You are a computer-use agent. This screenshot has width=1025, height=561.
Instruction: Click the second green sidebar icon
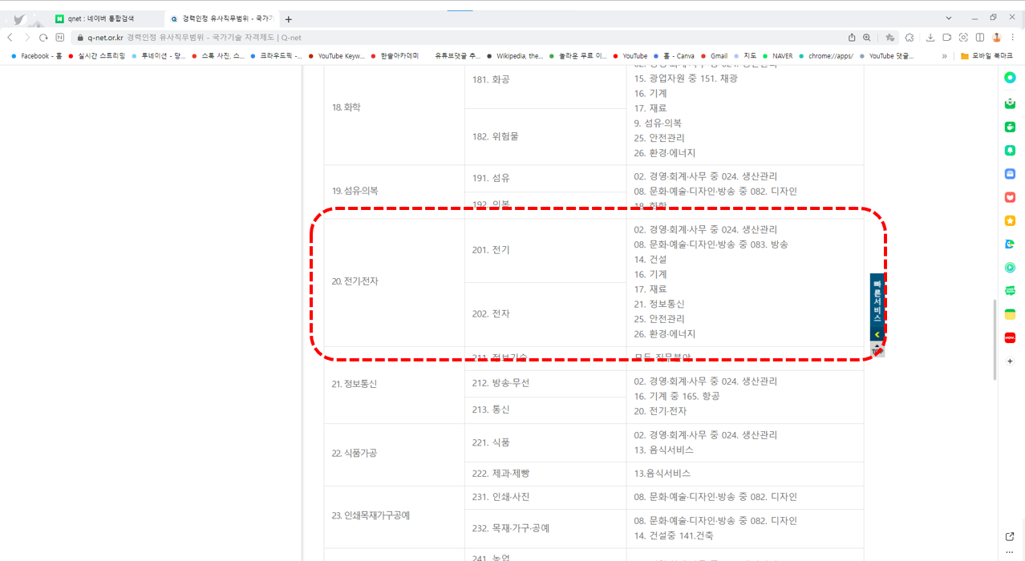(1010, 103)
